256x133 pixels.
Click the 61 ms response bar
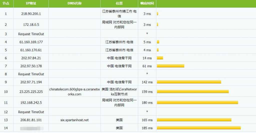point(170,66)
